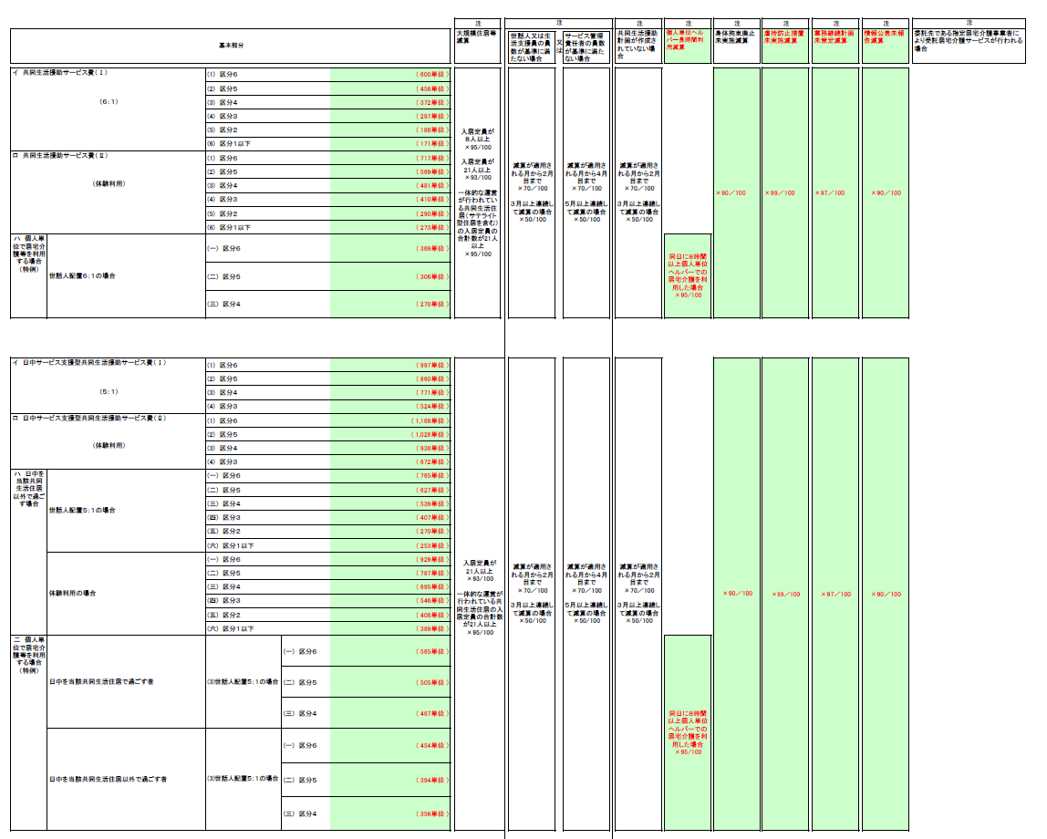The height and width of the screenshot is (839, 1047).
Task: Click the '765単位' value
Action: (432, 476)
